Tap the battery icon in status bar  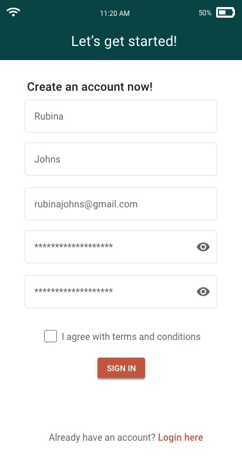226,13
